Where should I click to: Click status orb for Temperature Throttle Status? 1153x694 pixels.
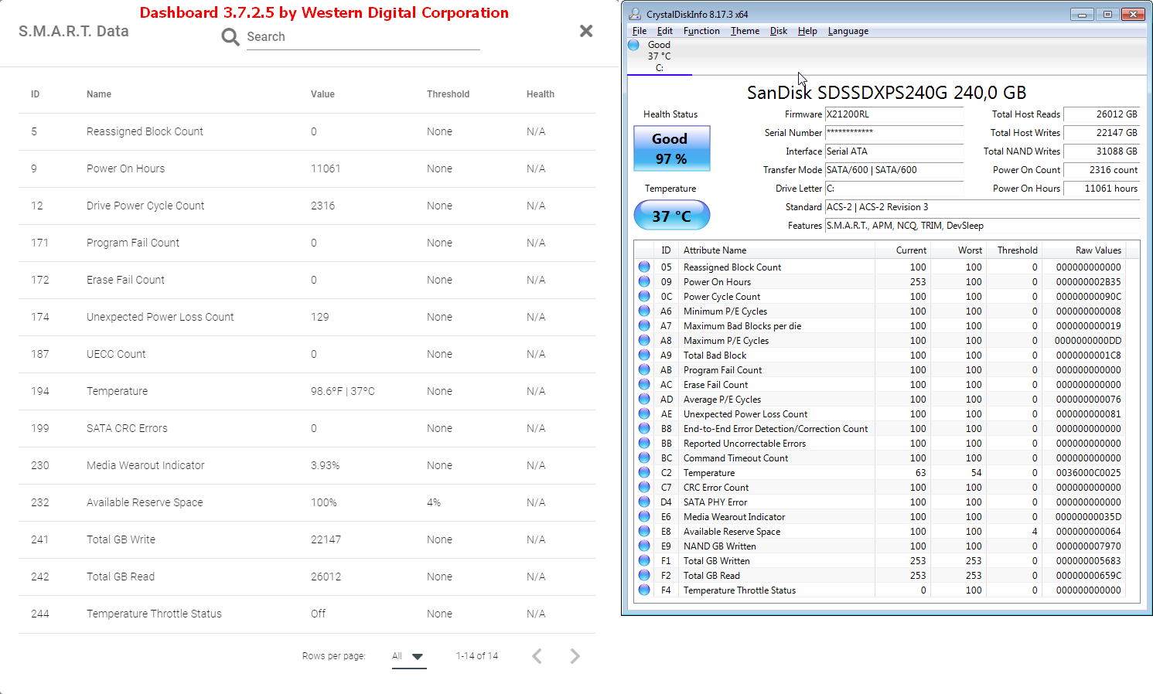coord(644,590)
